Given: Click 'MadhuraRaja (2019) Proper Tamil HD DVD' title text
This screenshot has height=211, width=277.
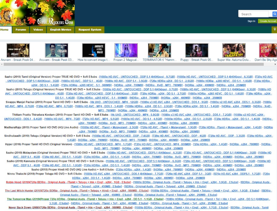Looking at the screenshot, I should click(29, 128).
